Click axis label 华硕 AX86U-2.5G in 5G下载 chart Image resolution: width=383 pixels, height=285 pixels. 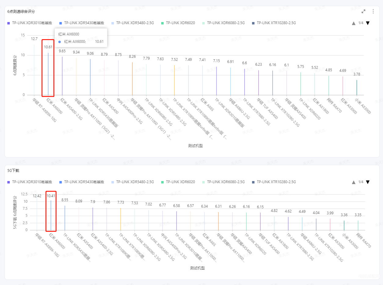pos(311,244)
